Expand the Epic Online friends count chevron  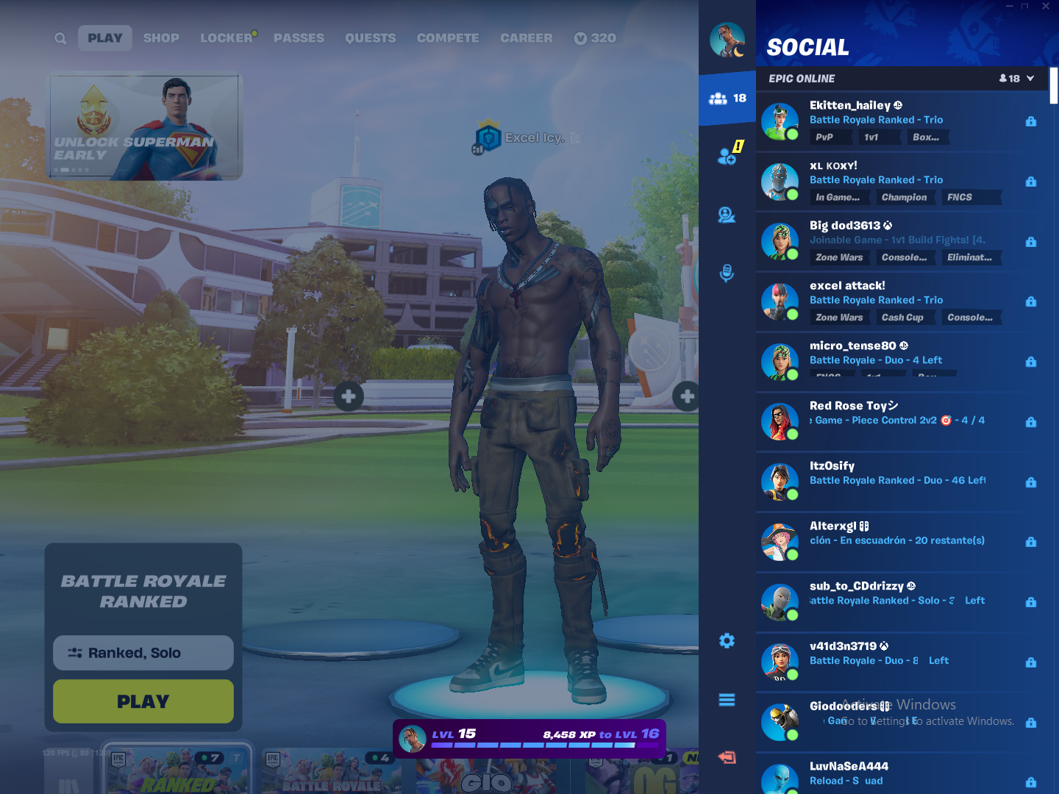pyautogui.click(x=1030, y=79)
